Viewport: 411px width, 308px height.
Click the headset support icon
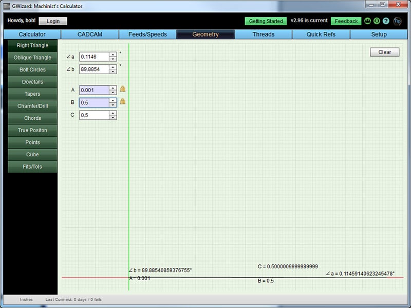(377, 21)
